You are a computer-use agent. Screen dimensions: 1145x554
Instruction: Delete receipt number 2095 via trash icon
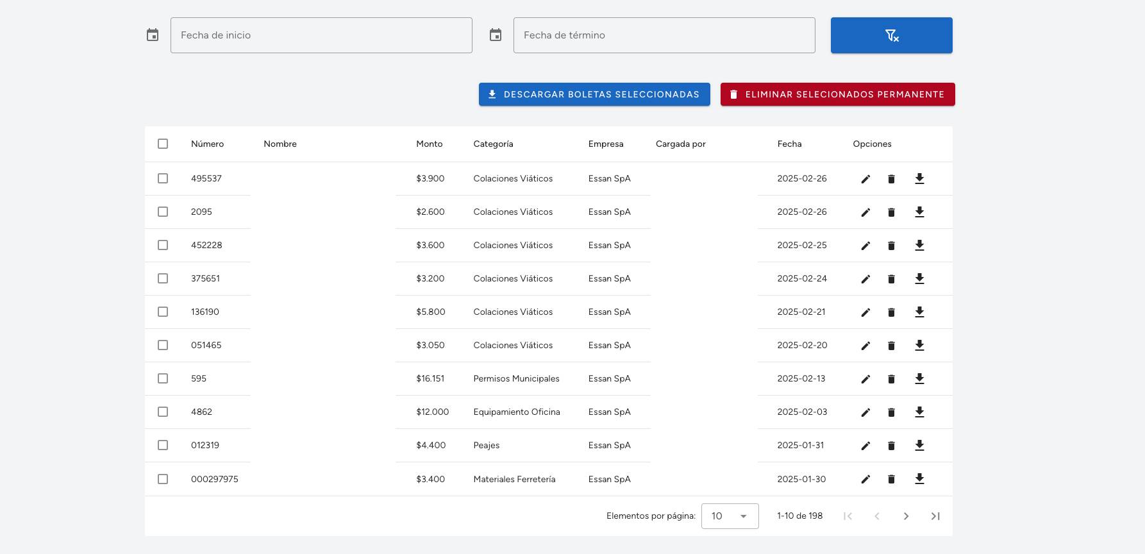(x=891, y=212)
